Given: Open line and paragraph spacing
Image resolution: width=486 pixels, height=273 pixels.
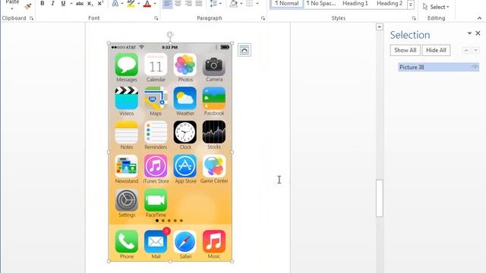Looking at the screenshot, I should [x=213, y=3].
